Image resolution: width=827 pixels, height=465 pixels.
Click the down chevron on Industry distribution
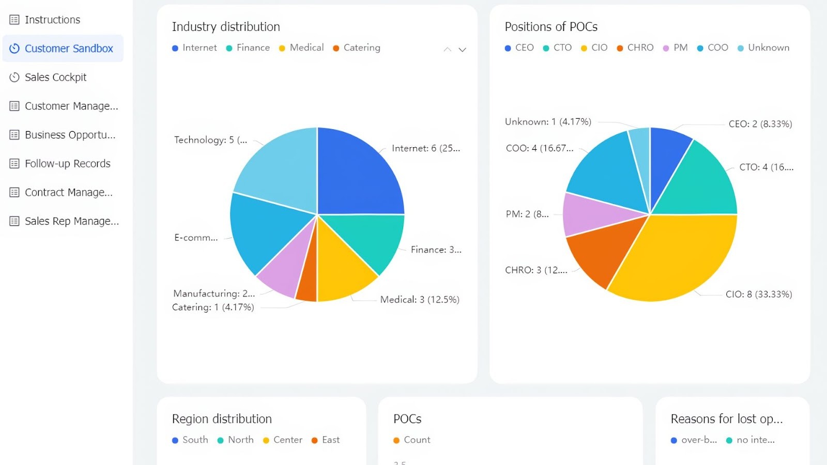[462, 50]
